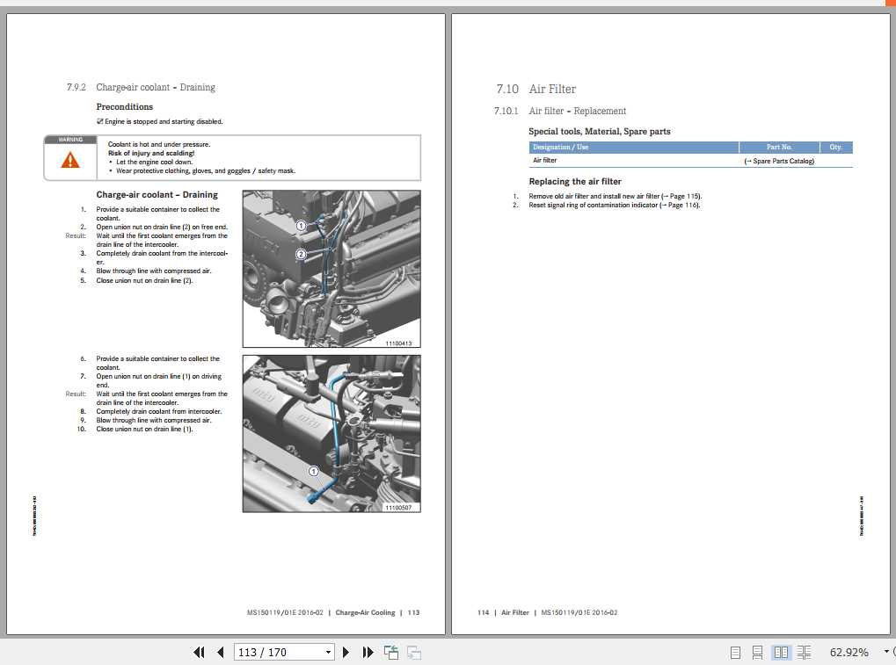The image size is (896, 665).
Task: Follow the '(→ Page 115)' link
Action: (681, 196)
